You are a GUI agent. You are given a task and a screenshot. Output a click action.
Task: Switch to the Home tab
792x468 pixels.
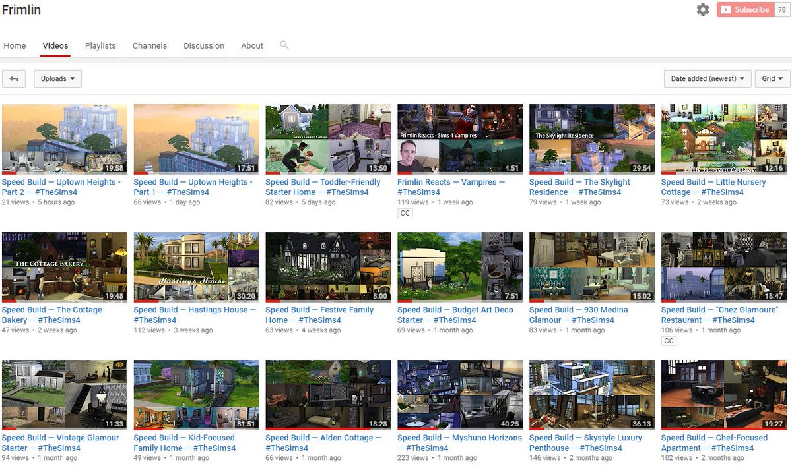pos(15,45)
